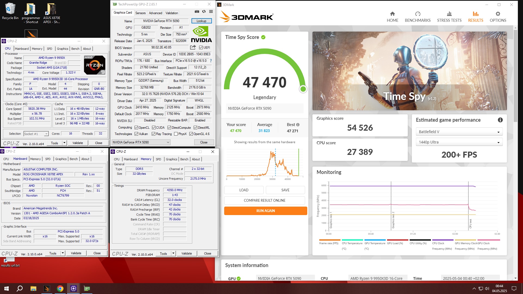523x294 pixels.
Task: Click the Time Spy preview image
Action: pos(409,71)
